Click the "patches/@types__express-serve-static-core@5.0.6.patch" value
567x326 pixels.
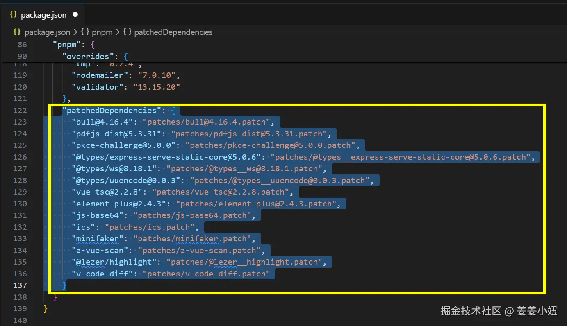tap(401, 157)
